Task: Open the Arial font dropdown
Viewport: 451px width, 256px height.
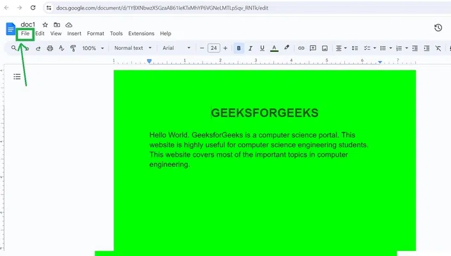Action: (x=176, y=48)
